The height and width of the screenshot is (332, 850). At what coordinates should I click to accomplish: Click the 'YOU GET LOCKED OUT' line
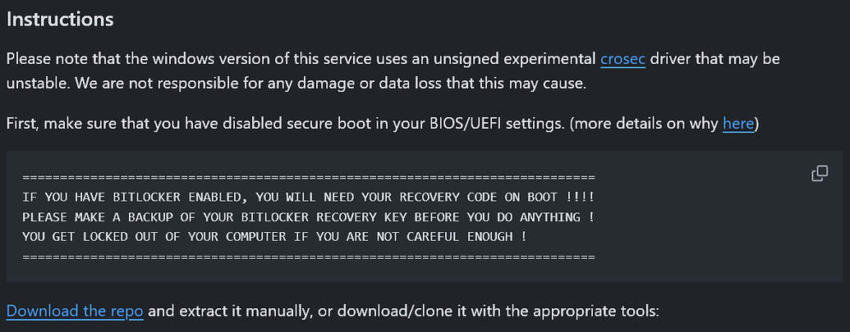[x=274, y=237]
